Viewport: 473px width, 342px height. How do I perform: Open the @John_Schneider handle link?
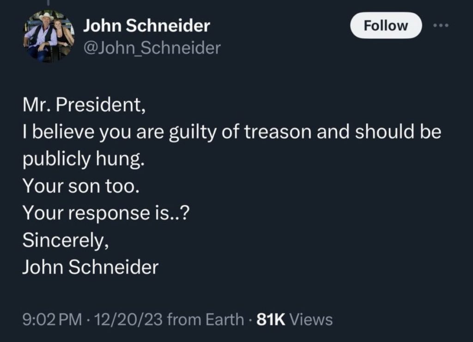[x=152, y=48]
